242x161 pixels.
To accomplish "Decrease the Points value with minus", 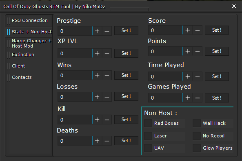I will click(198, 51).
